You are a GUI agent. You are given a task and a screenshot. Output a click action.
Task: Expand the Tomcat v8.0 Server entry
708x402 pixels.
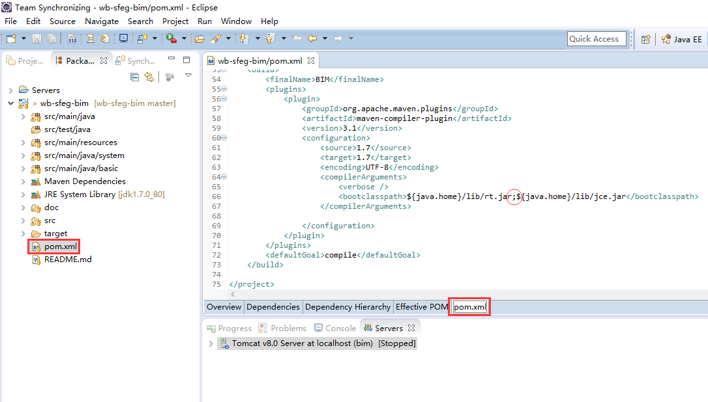211,343
